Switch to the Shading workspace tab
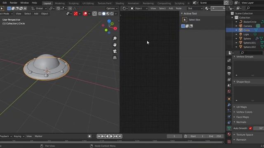This screenshot has height=148, width=264. pyautogui.click(x=120, y=3)
